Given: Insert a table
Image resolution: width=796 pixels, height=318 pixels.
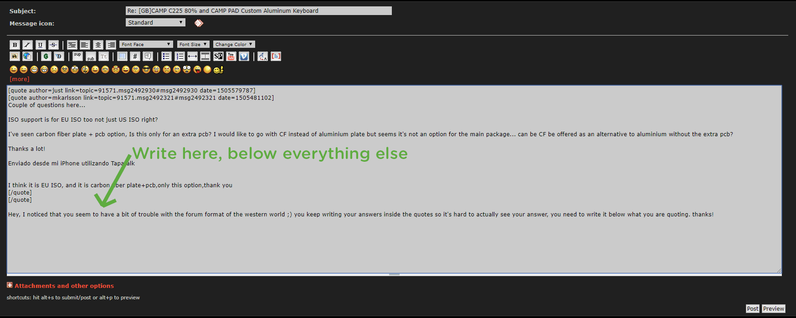Looking at the screenshot, I should point(122,56).
